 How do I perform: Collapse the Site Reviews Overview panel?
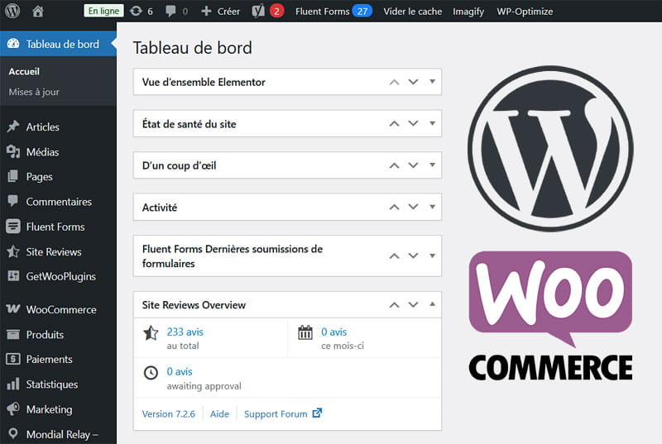432,304
